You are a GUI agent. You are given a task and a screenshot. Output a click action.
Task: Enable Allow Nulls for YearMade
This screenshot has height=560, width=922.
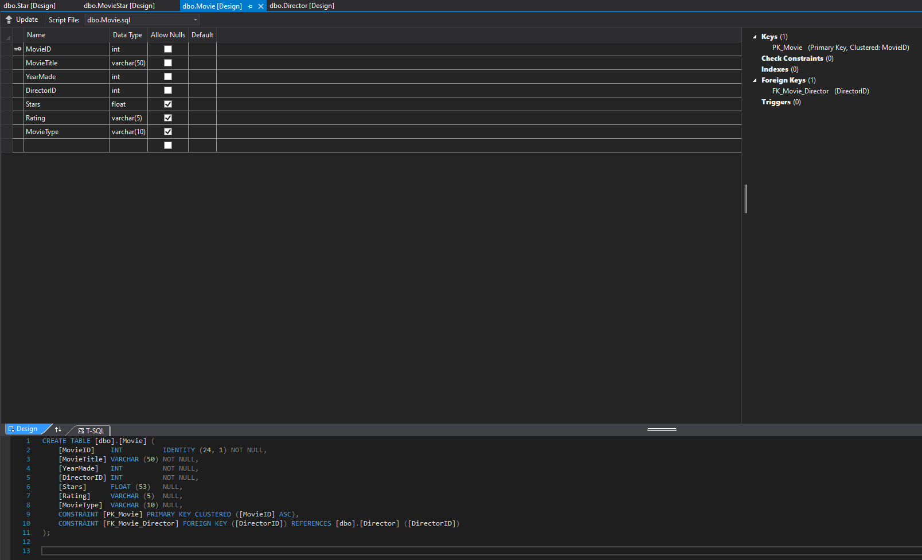[167, 76]
